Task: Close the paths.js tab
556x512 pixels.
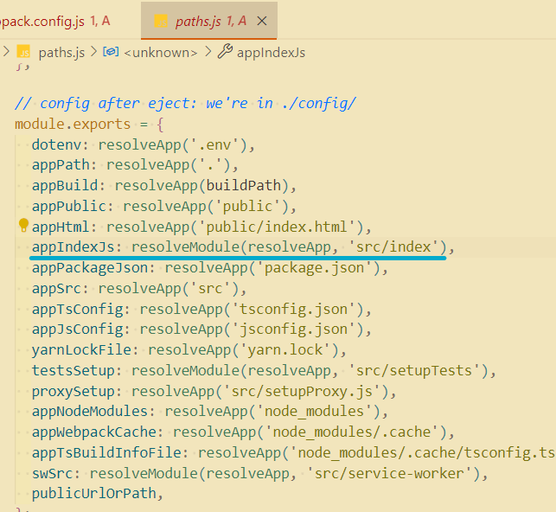Action: point(262,22)
